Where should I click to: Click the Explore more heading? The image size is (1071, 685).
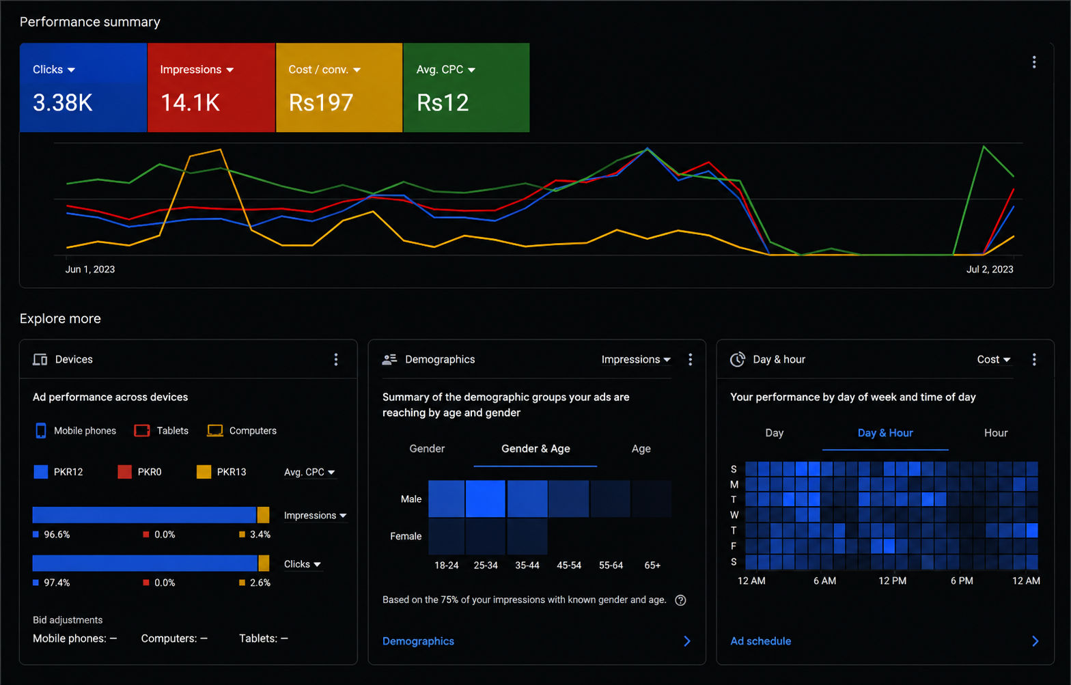60,318
